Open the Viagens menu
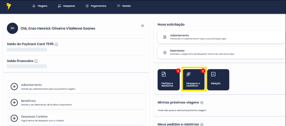 (40, 6)
